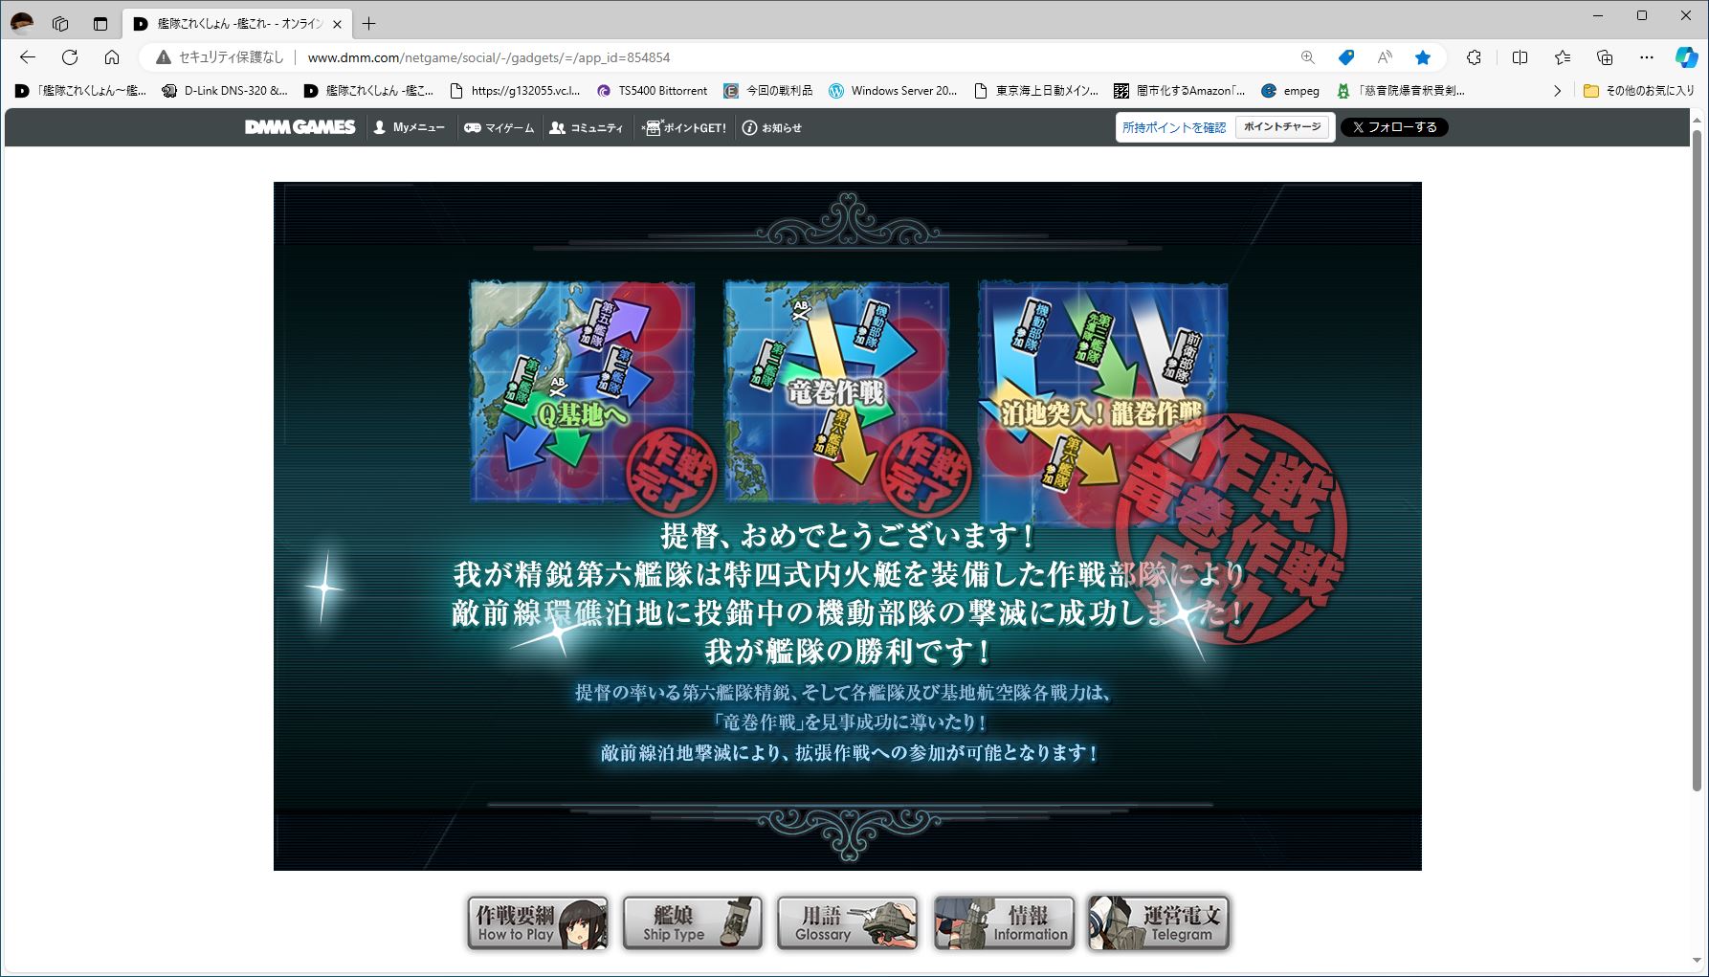Select the 竜巻作戦 operation map
This screenshot has height=977, width=1709.
836,390
